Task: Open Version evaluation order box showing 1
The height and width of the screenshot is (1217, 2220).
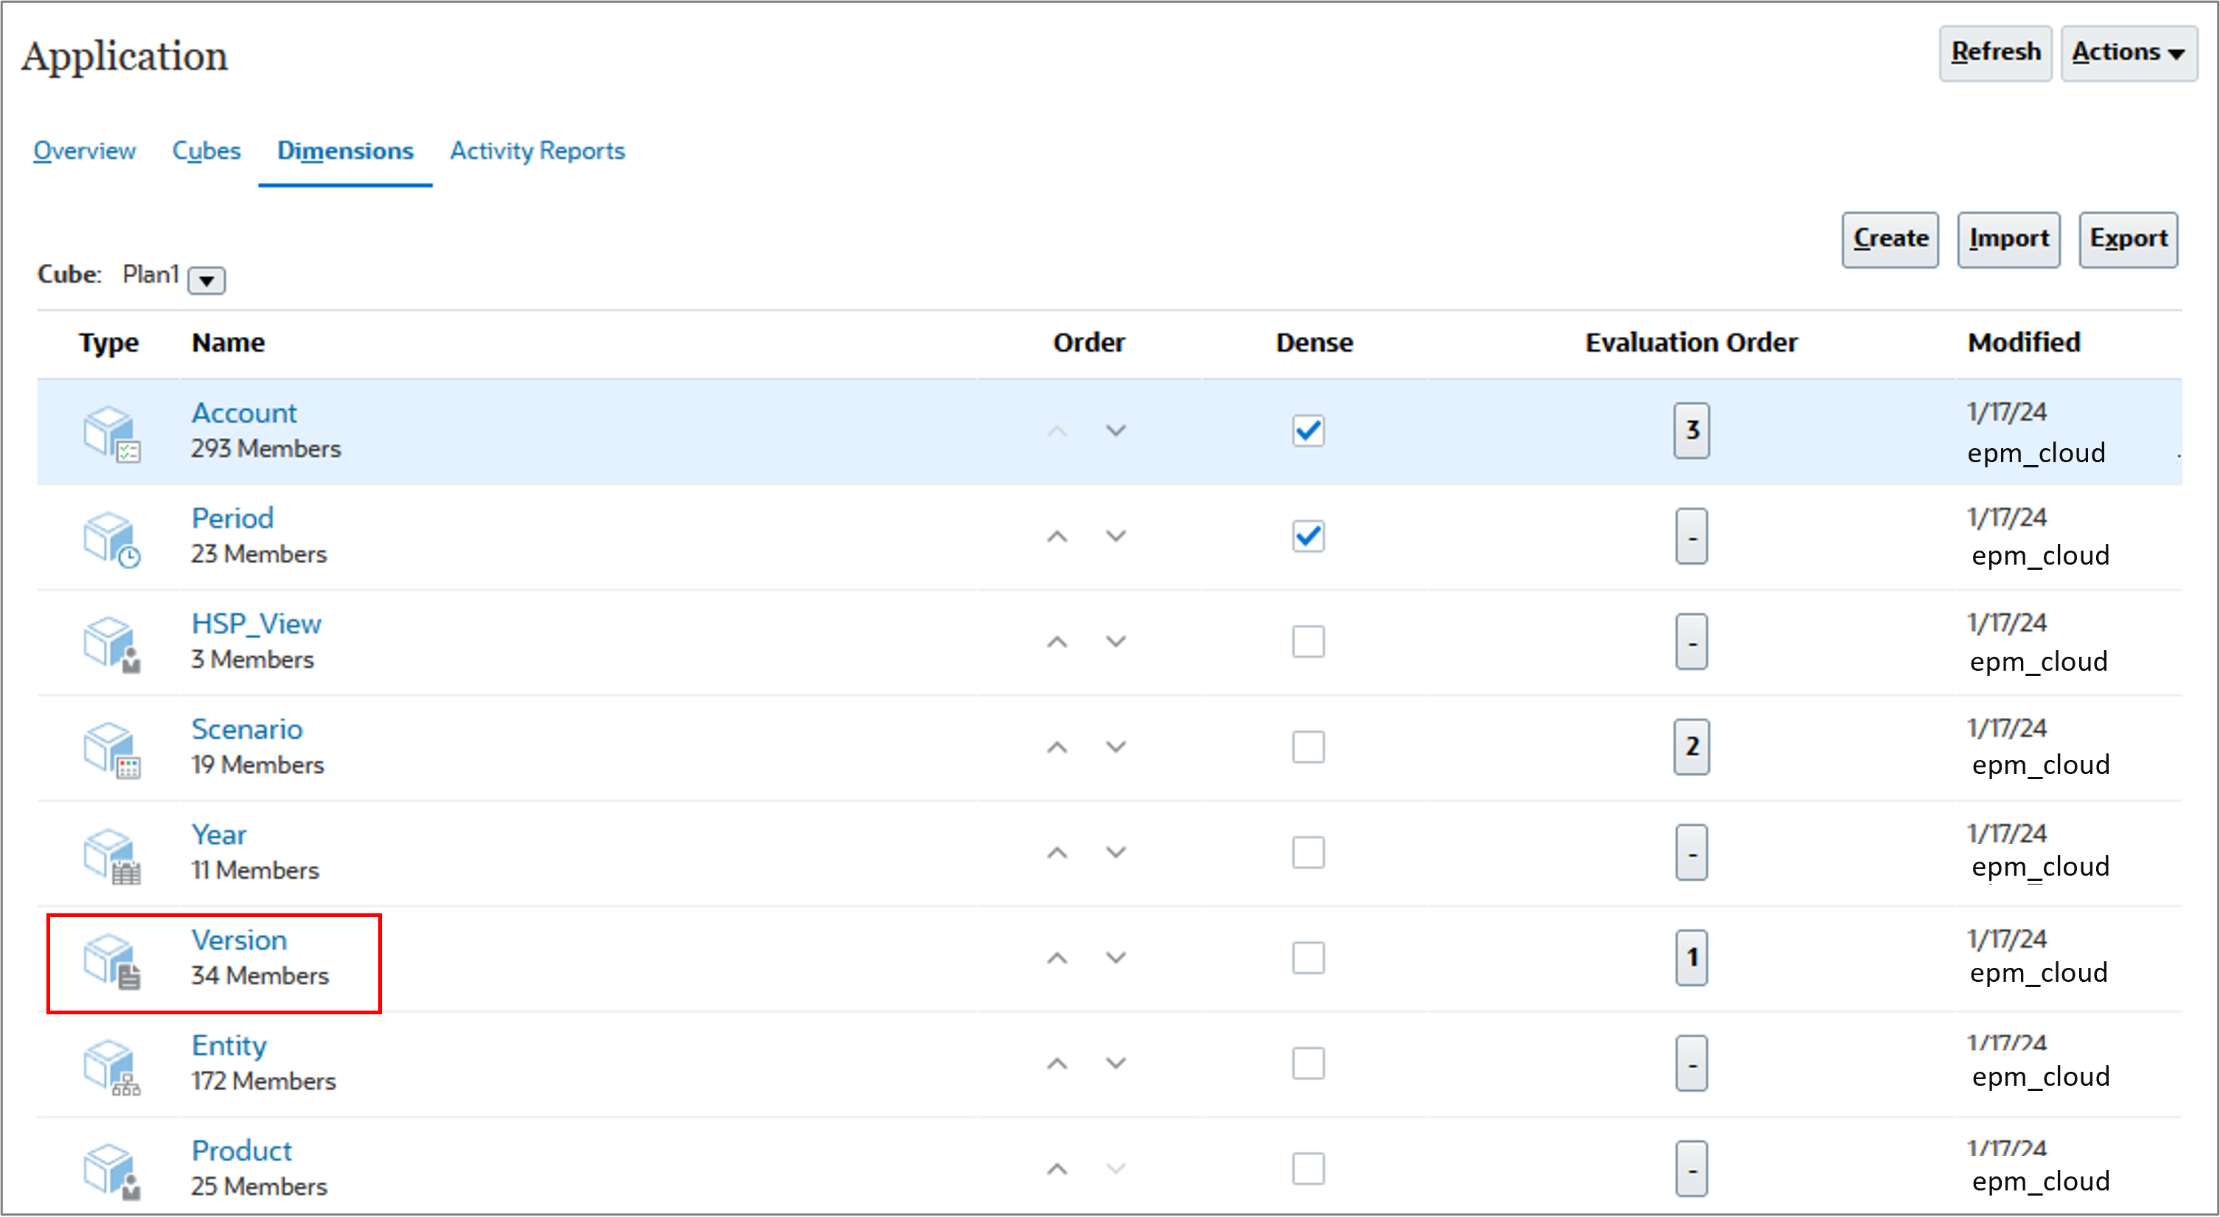Action: point(1691,958)
